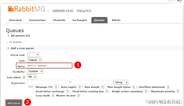
Task: Go to the Overview tab
Action: pos(15,20)
